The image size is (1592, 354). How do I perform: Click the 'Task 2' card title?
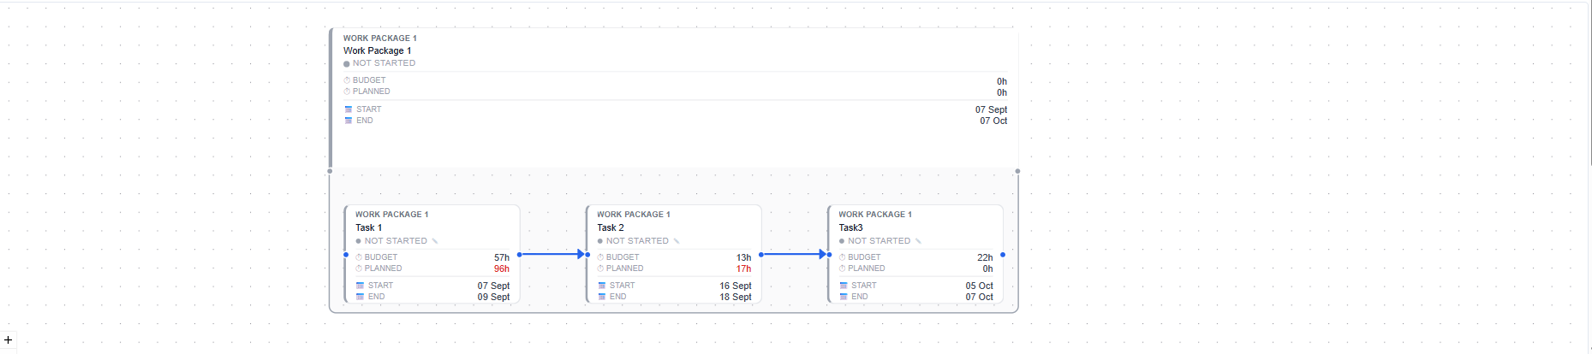click(611, 227)
